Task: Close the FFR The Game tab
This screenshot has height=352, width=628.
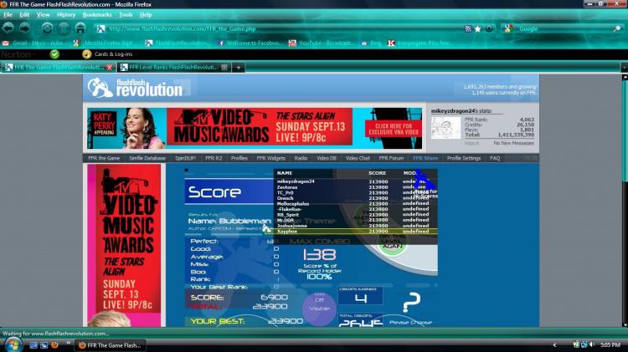Action: click(110, 68)
